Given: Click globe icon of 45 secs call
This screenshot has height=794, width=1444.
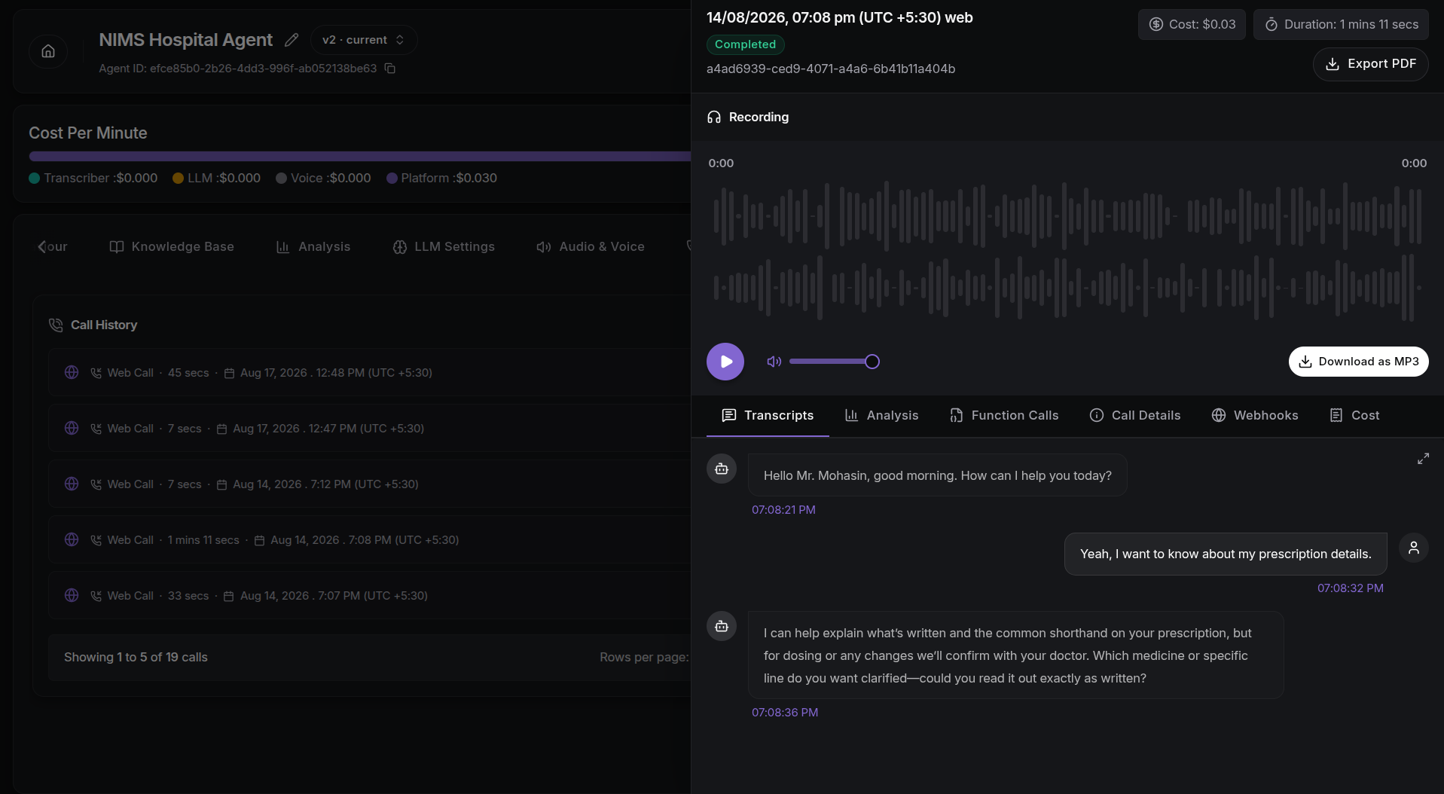Looking at the screenshot, I should [x=72, y=372].
